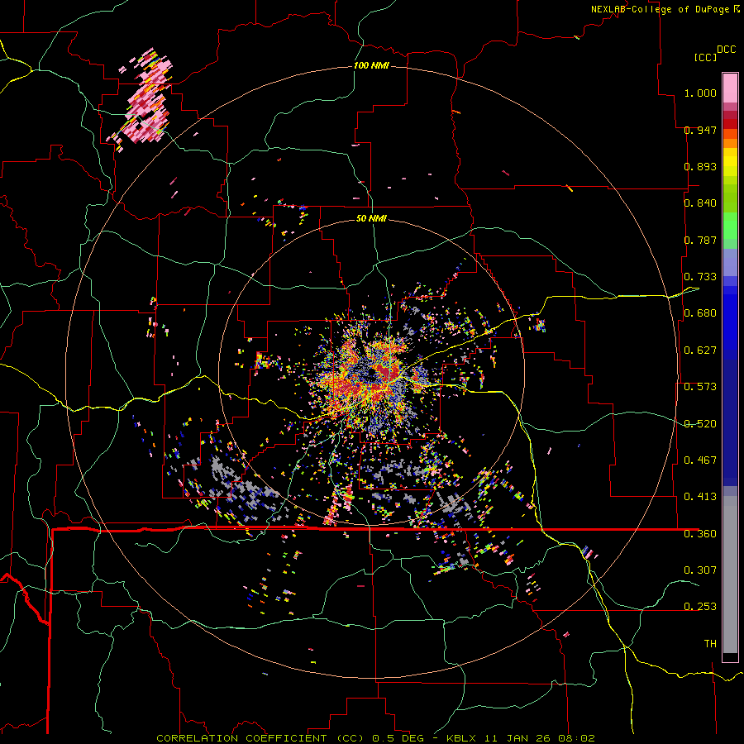Click the 0.893 scale value
744x744 pixels.
(x=700, y=166)
